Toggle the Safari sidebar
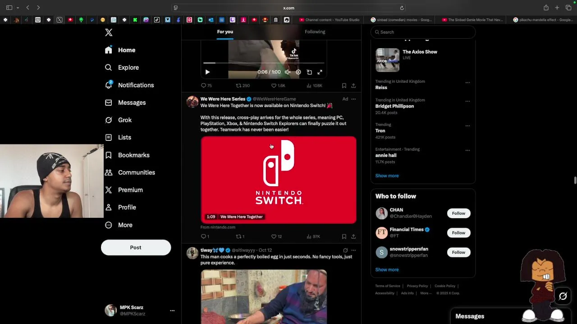This screenshot has height=324, width=577. pyautogui.click(x=9, y=8)
